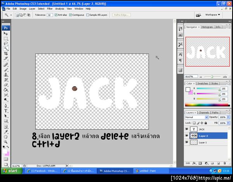Screen dimensions: 233x182
Task: Select the Horizontal Type tool
Action: point(6,111)
